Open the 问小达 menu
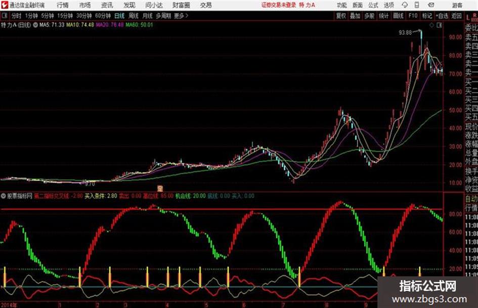The image size is (478, 308). tap(154, 5)
